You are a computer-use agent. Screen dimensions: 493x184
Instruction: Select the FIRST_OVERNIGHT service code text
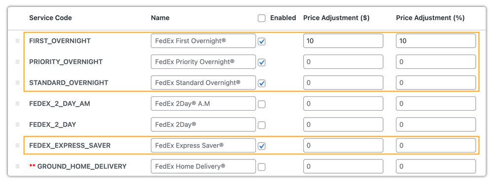pyautogui.click(x=60, y=41)
